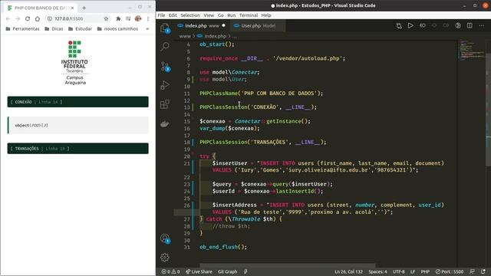This screenshot has height=276, width=491.
Task: Open the Go menu
Action: [x=221, y=15]
